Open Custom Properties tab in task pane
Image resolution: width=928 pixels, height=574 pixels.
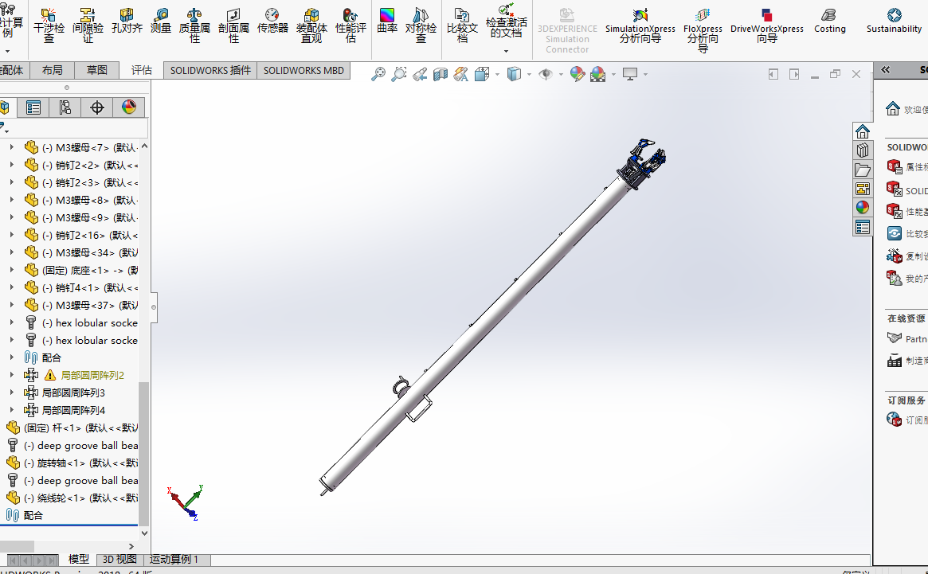pos(863,227)
